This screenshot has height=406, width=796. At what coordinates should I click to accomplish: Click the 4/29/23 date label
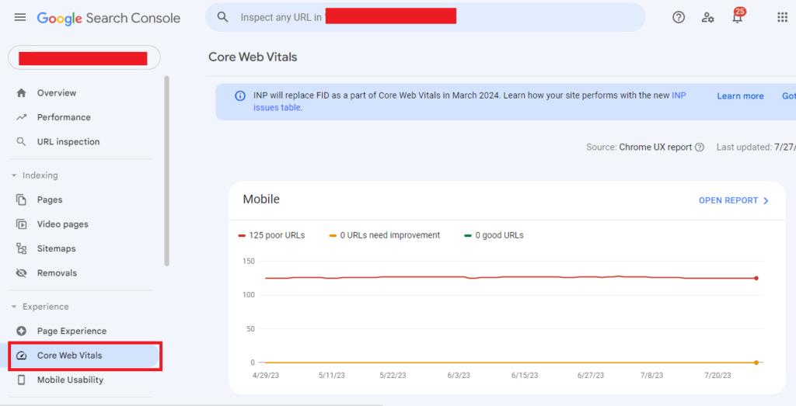[266, 376]
